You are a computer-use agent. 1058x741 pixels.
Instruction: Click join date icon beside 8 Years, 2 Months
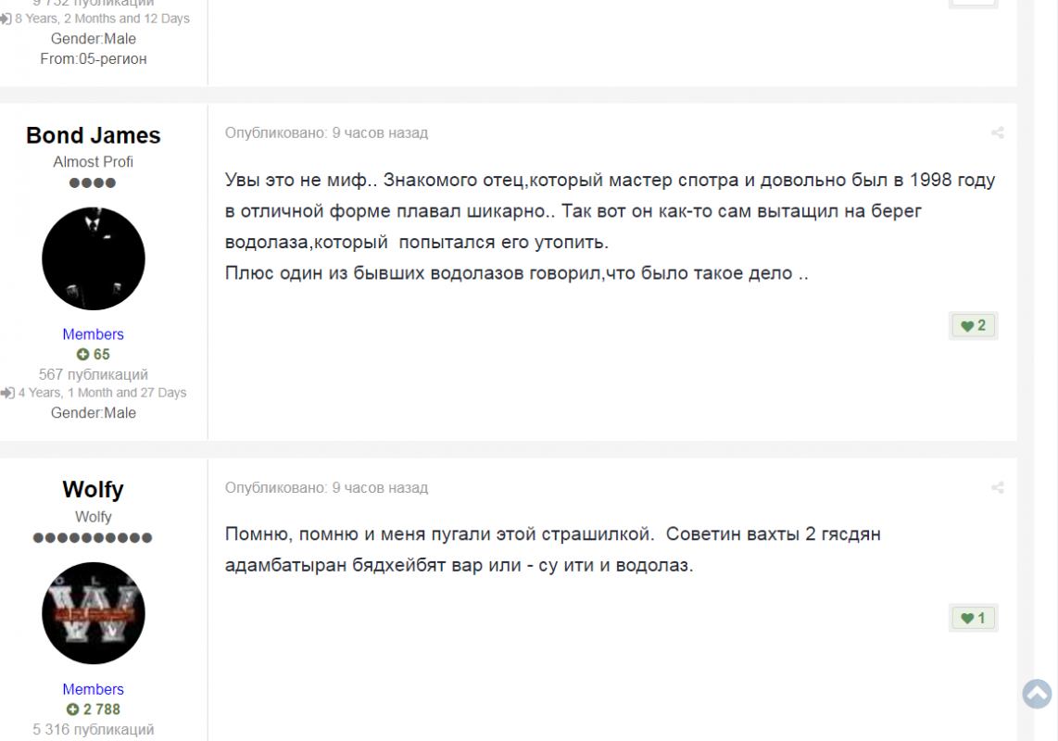click(6, 19)
